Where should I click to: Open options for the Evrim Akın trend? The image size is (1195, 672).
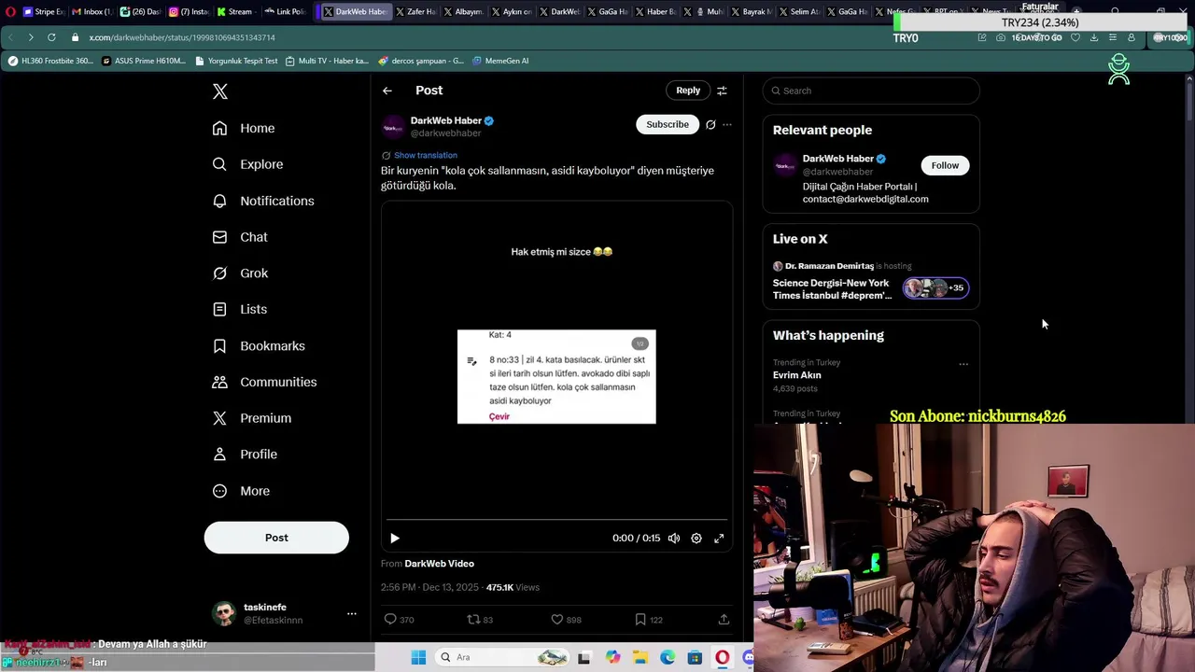tap(963, 364)
